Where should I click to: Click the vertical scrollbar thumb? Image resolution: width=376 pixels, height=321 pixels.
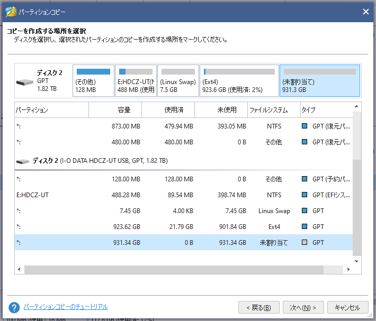coord(356,208)
